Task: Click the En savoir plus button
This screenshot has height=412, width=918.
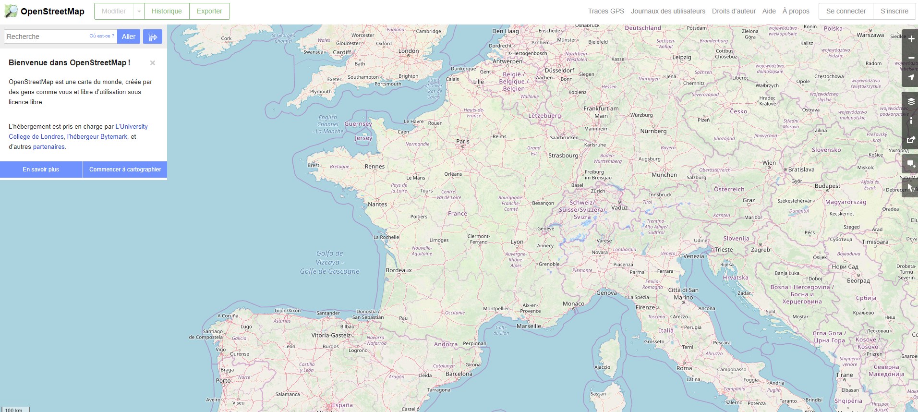Action: coord(41,170)
